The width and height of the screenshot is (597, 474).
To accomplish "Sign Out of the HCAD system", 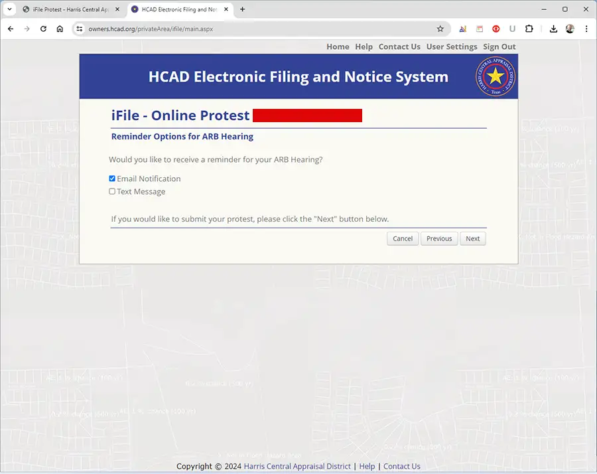I will (499, 46).
